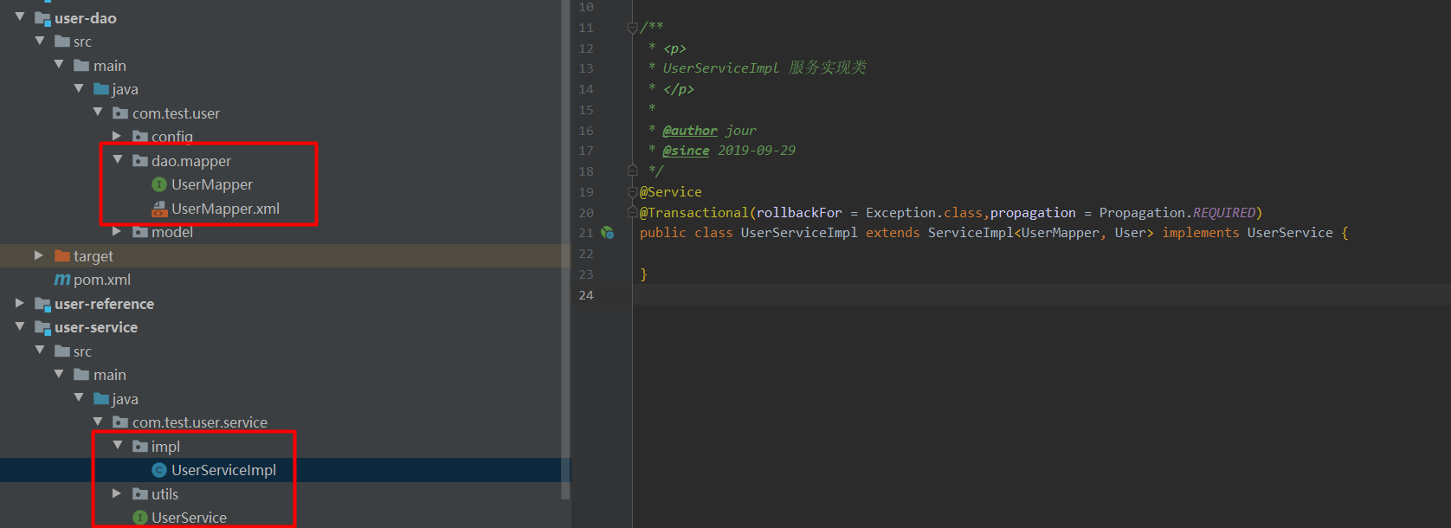Click the UserService name after implements
Screen dimensions: 1451x528
pyautogui.click(x=1290, y=233)
